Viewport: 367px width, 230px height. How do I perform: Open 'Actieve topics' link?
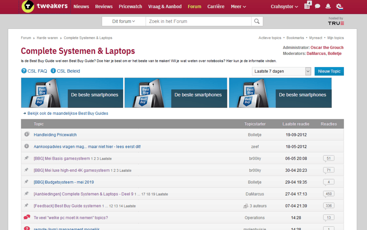(x=270, y=38)
